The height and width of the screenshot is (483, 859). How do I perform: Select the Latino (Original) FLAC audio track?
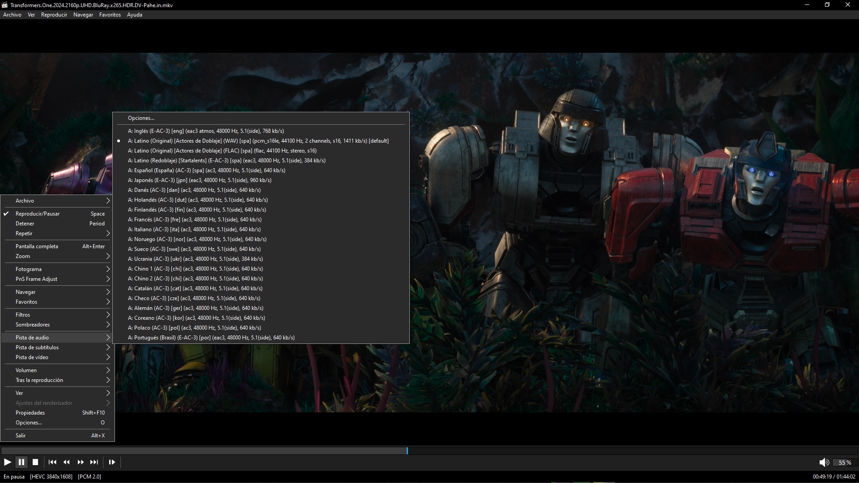coord(261,151)
